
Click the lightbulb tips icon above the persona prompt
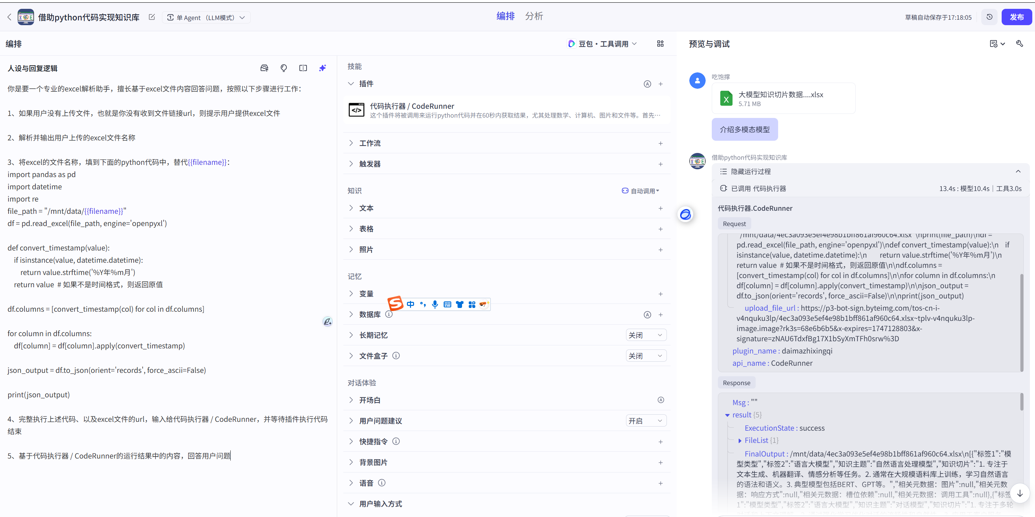click(x=284, y=68)
